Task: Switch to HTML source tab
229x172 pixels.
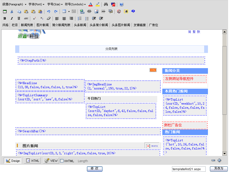Action: (x=32, y=161)
